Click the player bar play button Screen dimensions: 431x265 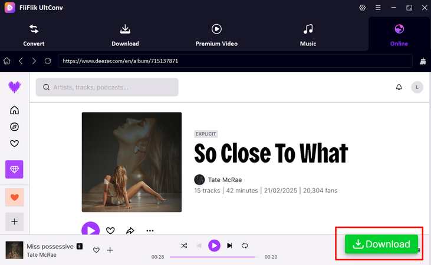click(215, 246)
